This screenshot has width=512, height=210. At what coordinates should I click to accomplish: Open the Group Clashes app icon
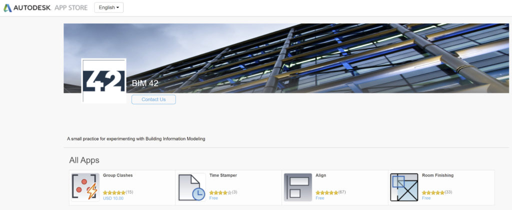tap(85, 187)
